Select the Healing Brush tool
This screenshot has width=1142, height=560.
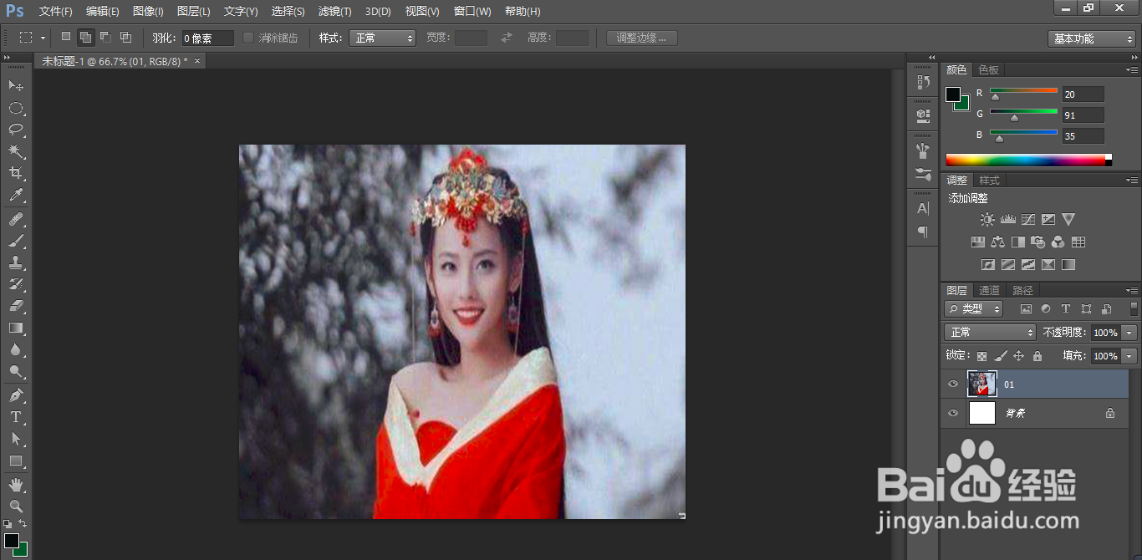[x=16, y=219]
